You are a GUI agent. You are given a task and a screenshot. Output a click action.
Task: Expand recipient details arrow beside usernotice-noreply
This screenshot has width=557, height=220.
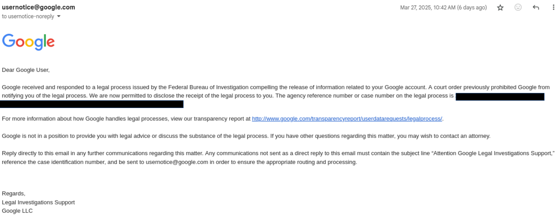[59, 16]
